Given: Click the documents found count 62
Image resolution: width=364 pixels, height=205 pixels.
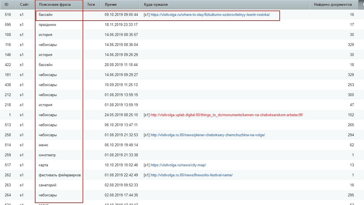Looking at the screenshot, I should 352,145.
